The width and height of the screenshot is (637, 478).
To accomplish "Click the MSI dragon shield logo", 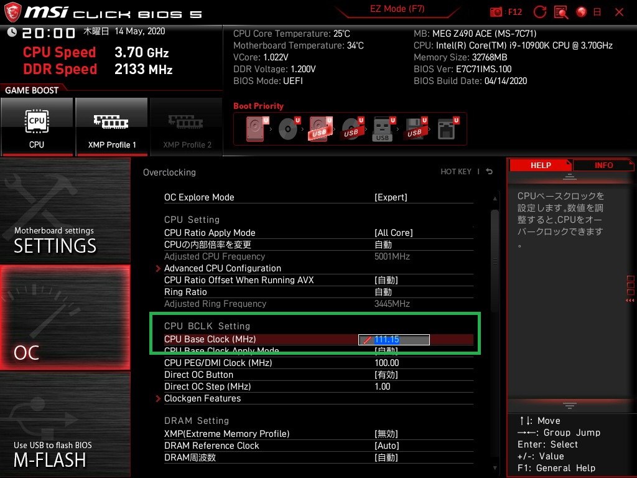I will point(12,12).
